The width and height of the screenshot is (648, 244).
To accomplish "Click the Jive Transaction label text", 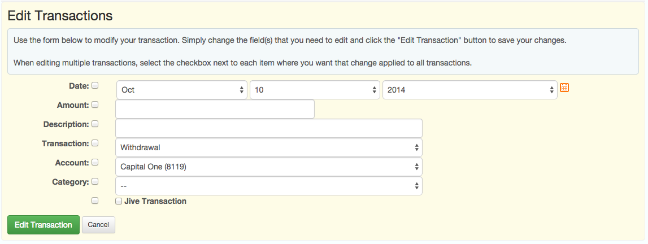I will click(155, 201).
